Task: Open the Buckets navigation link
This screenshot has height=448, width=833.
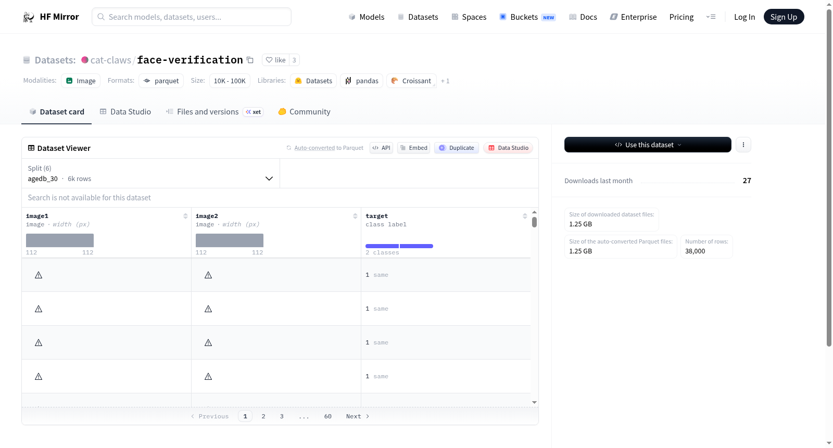Action: coord(527,17)
